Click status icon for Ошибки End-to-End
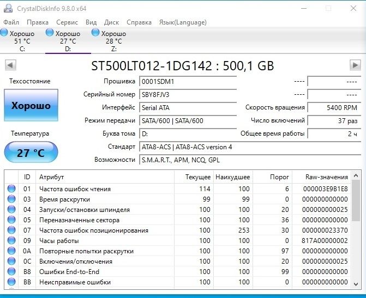 point(11,271)
